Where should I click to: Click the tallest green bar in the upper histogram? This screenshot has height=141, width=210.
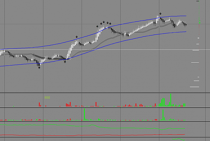171,100
